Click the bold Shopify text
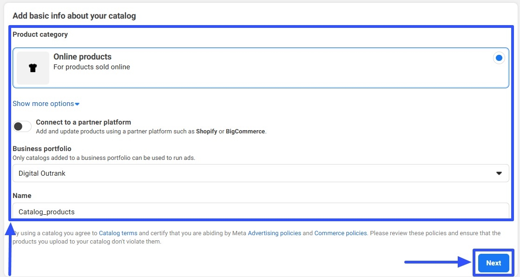 (x=206, y=132)
